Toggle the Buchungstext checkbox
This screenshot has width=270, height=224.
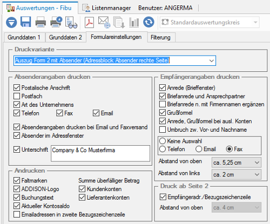click(17, 198)
